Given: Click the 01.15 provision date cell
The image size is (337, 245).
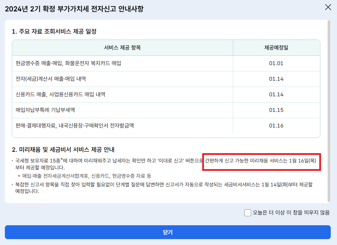Looking at the screenshot, I should 276,110.
